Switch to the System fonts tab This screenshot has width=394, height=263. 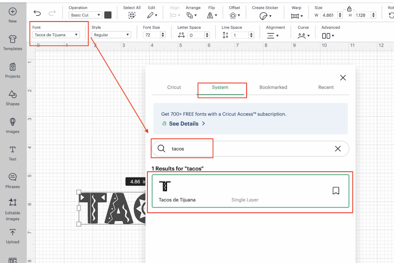pos(220,88)
